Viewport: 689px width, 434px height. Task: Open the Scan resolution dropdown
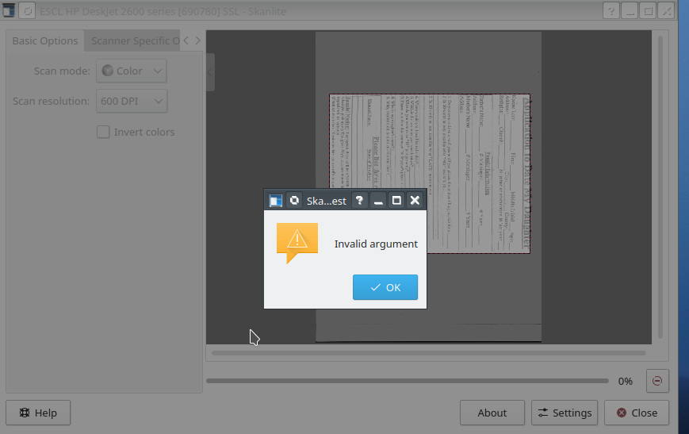click(x=132, y=102)
